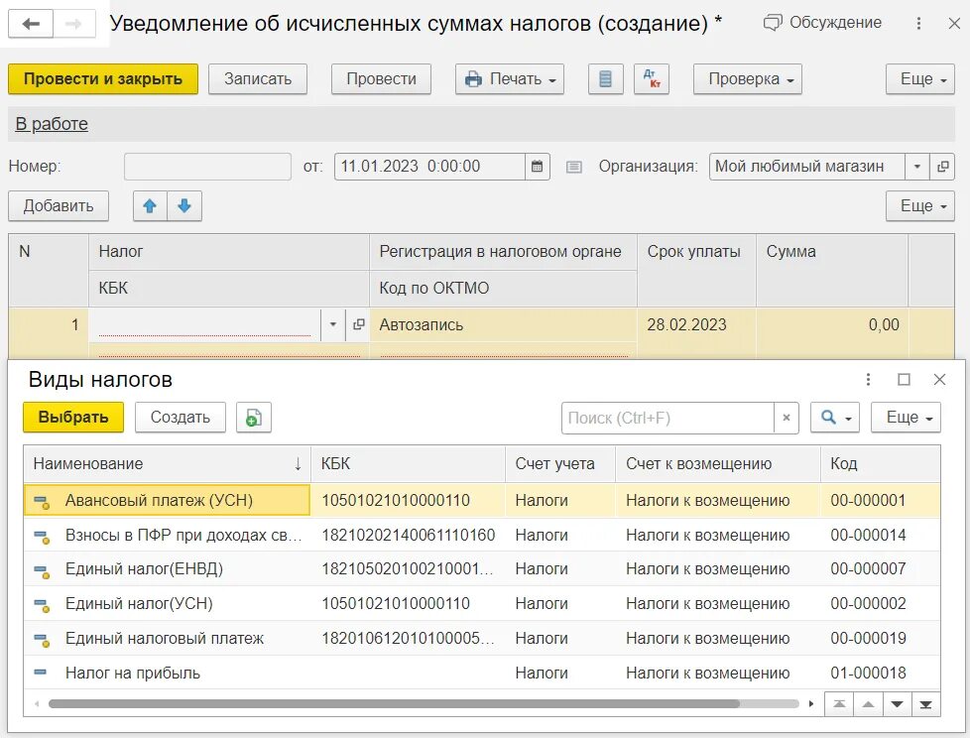Screen dimensions: 970x738
Task: Click the Записать button
Action: point(257,79)
